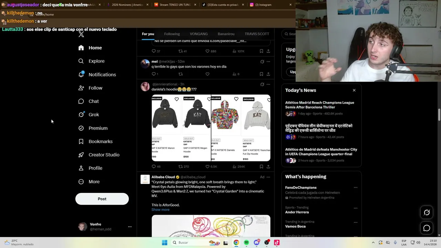Go to Profile in the sidebar
This screenshot has width=441, height=248.
(90, 168)
